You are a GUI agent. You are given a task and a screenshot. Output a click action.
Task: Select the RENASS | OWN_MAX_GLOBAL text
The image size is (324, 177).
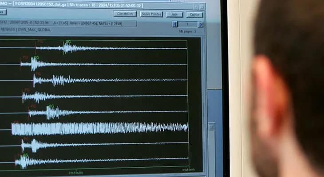[x=26, y=30]
